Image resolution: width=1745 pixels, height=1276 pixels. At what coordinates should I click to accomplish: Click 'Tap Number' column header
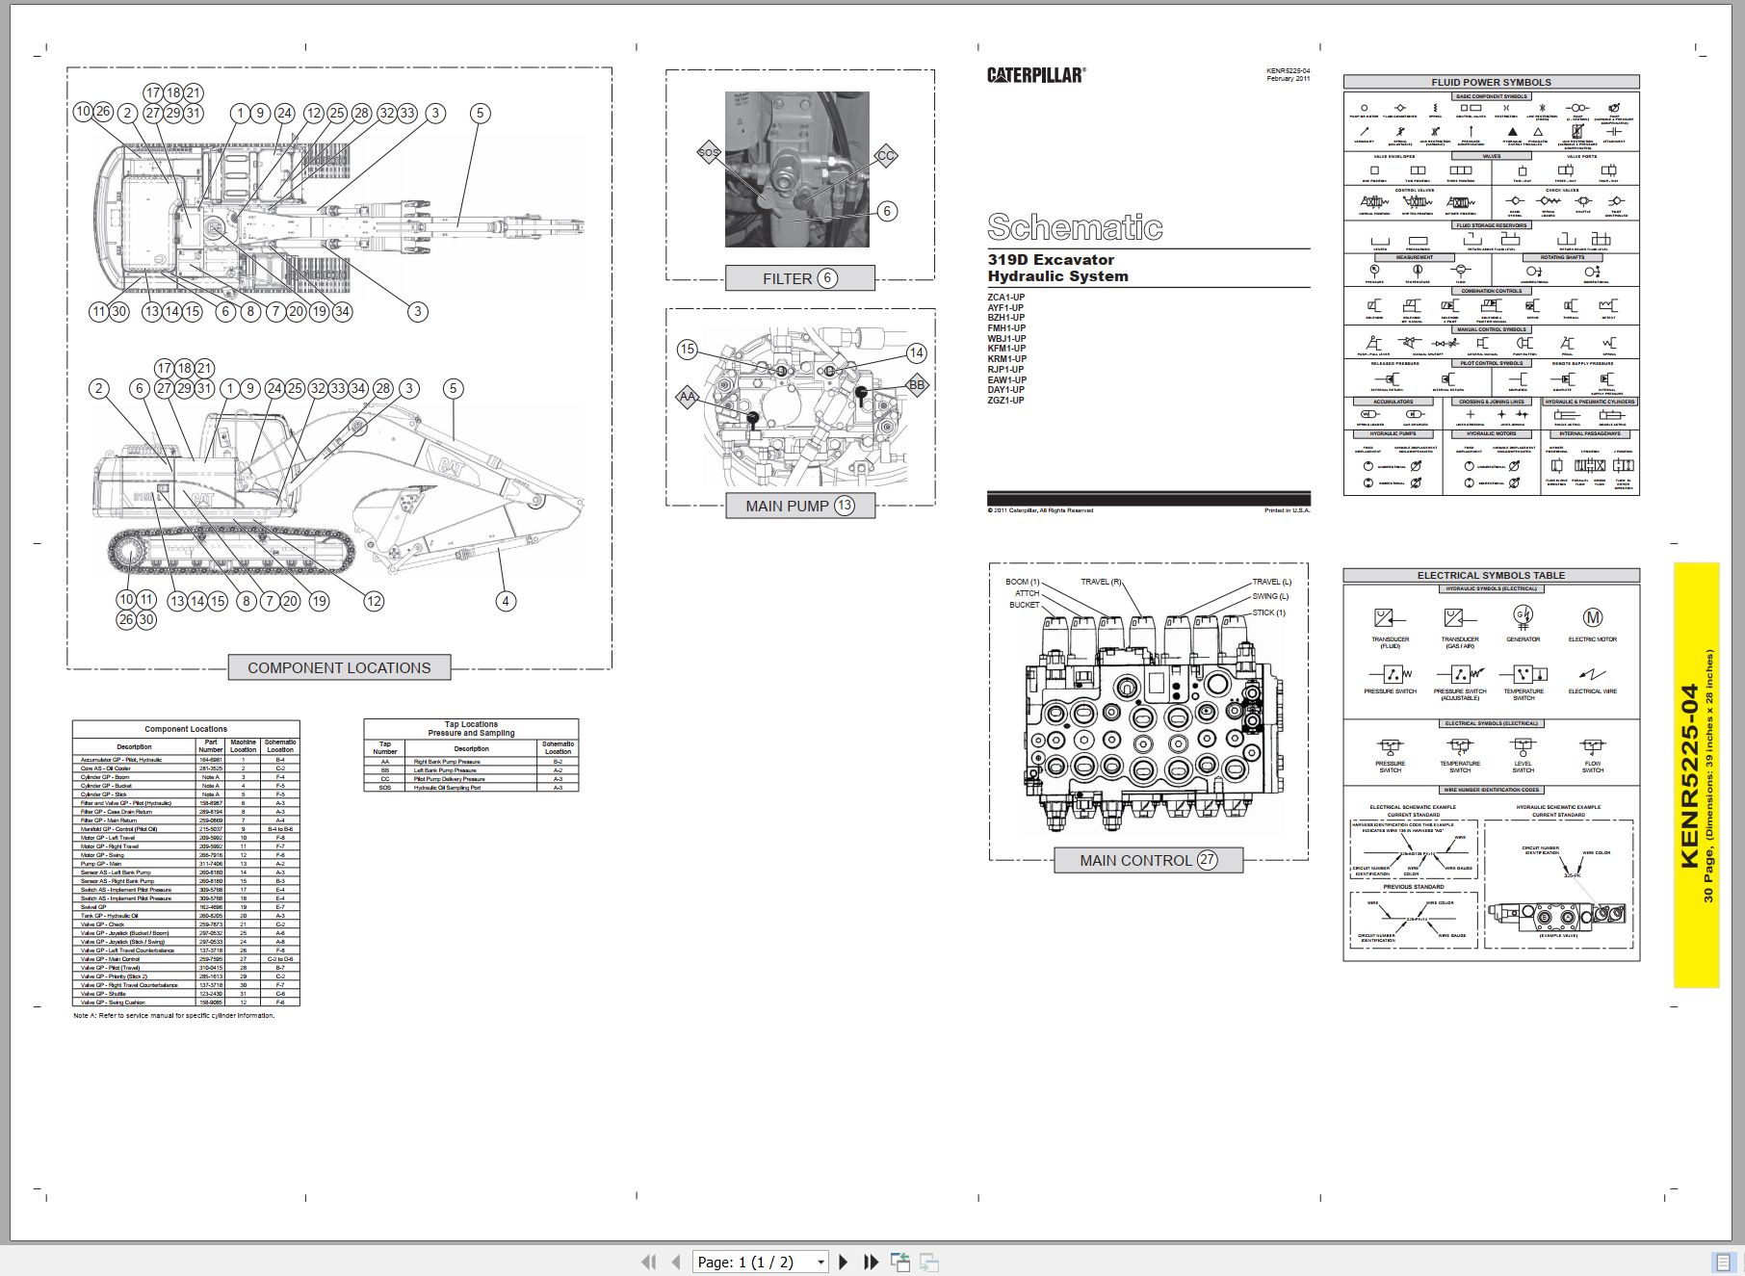click(385, 747)
